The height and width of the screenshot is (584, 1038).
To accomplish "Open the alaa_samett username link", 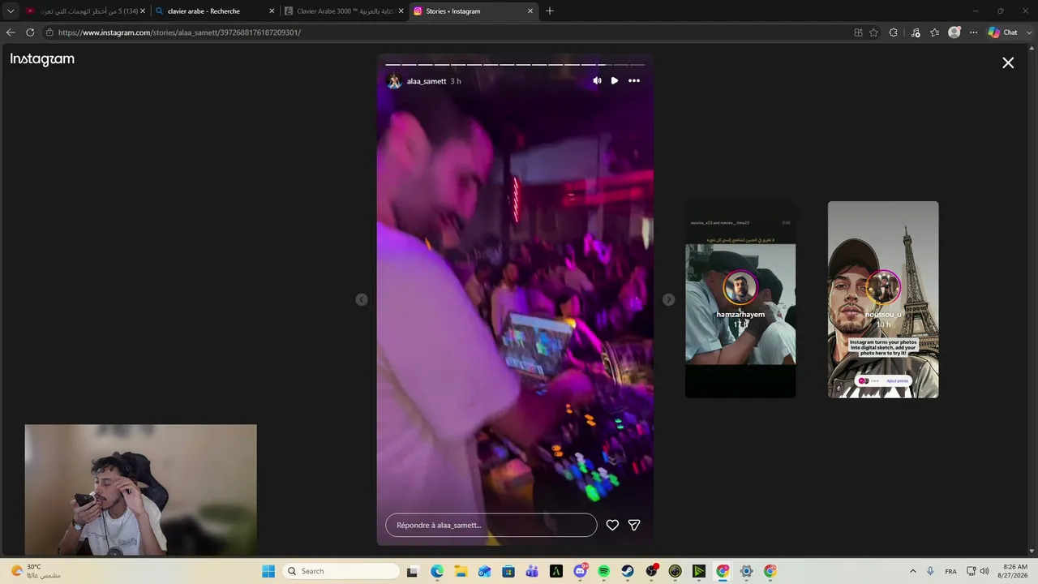I will pyautogui.click(x=427, y=81).
